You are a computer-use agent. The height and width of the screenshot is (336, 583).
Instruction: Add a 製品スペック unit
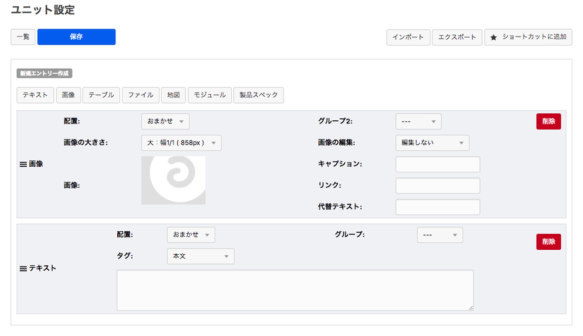259,95
